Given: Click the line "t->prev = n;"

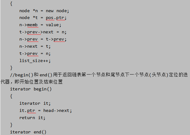Looking at the screenshot, I should pos(35,54).
